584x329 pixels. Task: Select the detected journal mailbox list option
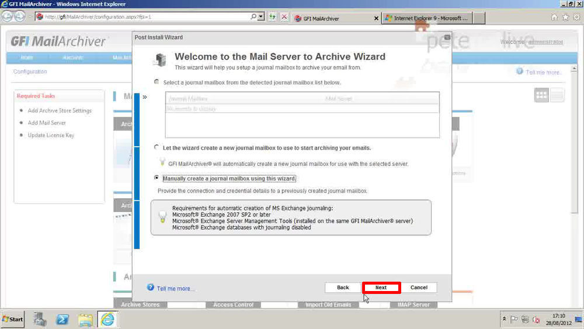point(157,82)
